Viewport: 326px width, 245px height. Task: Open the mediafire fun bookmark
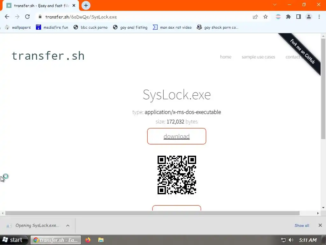coord(52,27)
